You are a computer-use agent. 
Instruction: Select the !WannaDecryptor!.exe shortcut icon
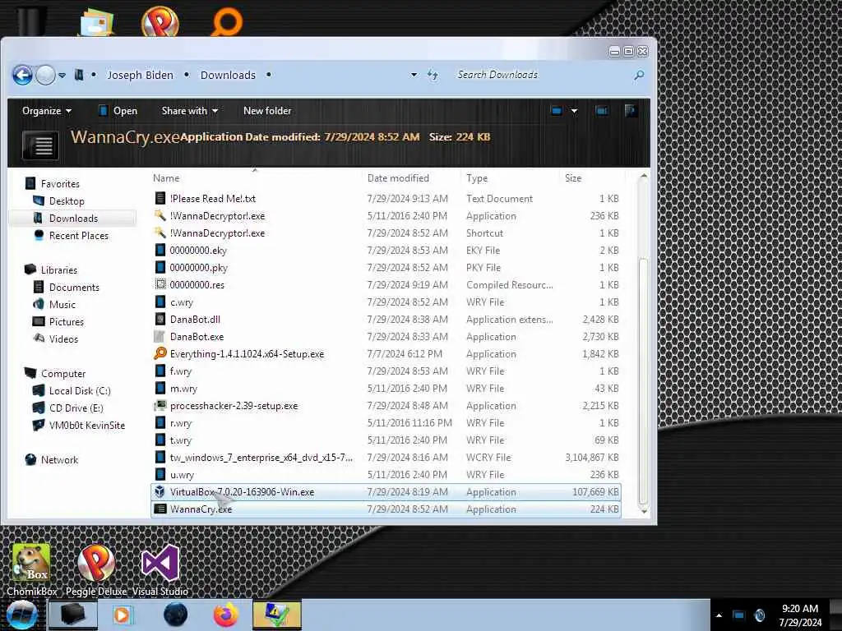[160, 233]
